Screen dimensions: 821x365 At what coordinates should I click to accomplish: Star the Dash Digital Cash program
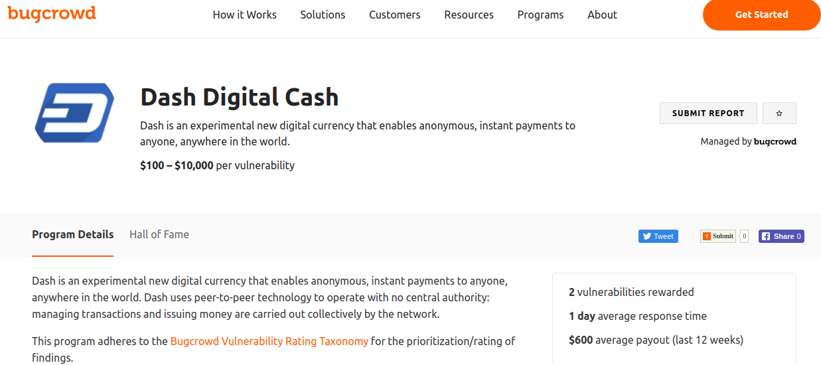[779, 113]
